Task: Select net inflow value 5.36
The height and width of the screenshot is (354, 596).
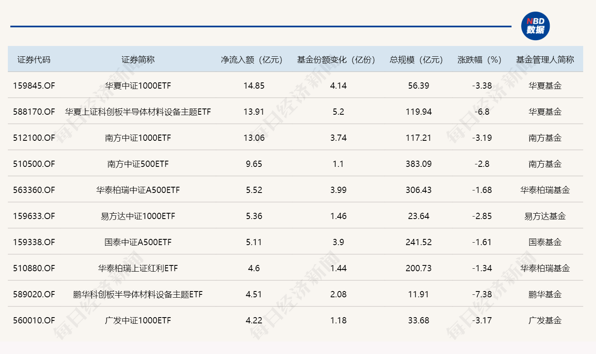Action: click(254, 216)
